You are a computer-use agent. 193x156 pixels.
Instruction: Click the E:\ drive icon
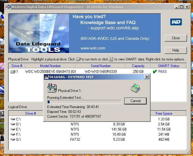(13, 129)
